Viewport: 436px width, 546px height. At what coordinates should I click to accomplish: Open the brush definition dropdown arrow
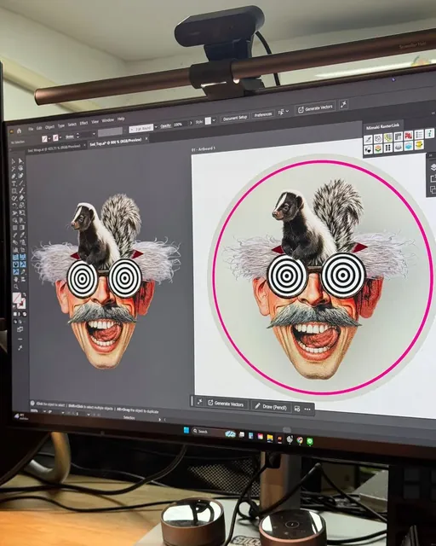(x=156, y=127)
